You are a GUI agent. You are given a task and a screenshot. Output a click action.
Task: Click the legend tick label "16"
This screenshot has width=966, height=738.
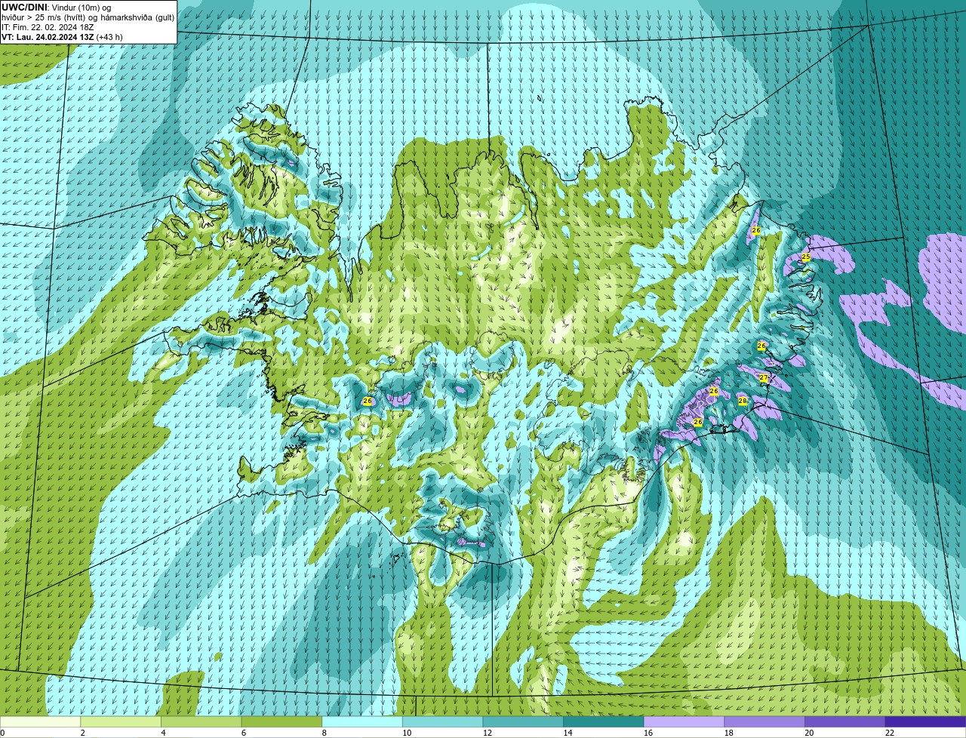tap(648, 733)
